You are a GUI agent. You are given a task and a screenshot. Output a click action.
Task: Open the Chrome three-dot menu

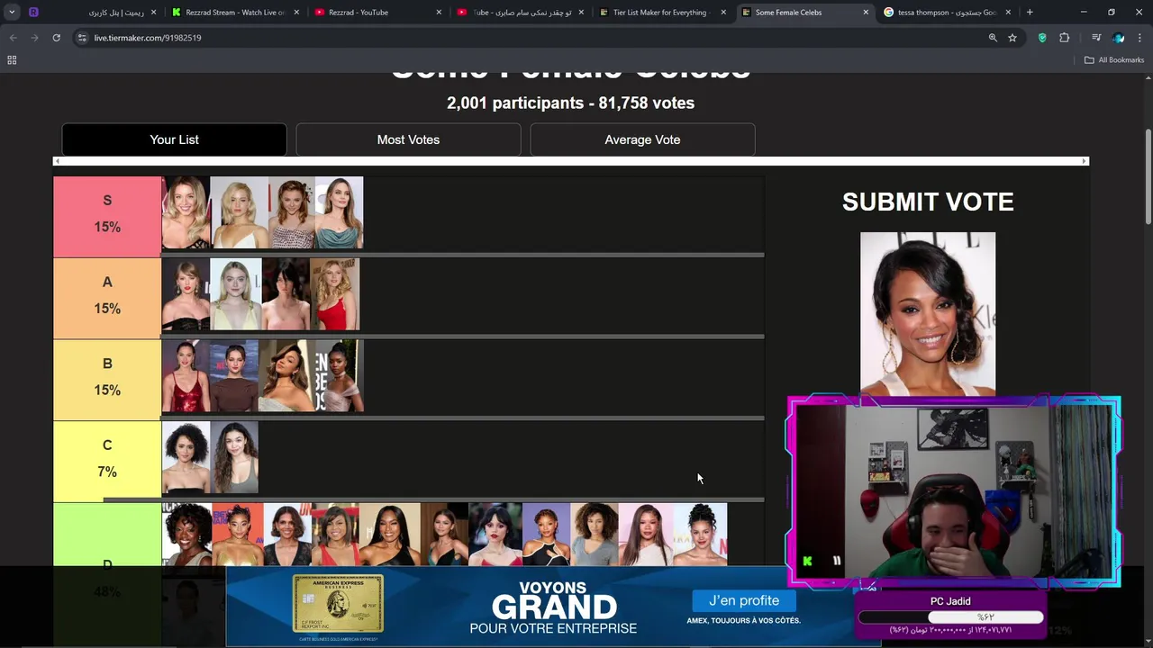1140,38
